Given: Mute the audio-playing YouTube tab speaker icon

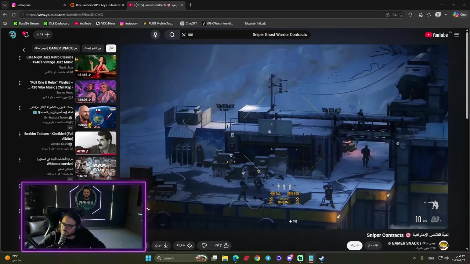Looking at the screenshot, I should 137,5.
